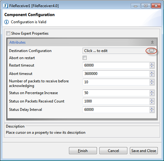Decrease Abort timeout with down arrow
Screen dimensions: 164x161
pyautogui.click(x=152, y=75)
